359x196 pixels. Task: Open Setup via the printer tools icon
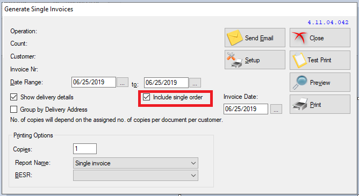[234, 60]
